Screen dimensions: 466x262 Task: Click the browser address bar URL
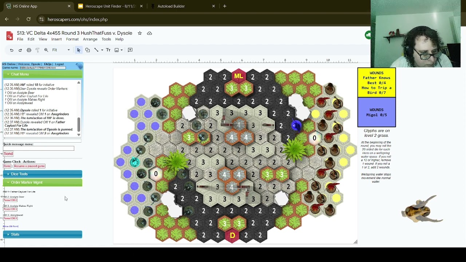[x=78, y=19]
